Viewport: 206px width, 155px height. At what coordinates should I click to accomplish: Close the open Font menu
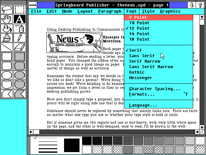(132, 11)
